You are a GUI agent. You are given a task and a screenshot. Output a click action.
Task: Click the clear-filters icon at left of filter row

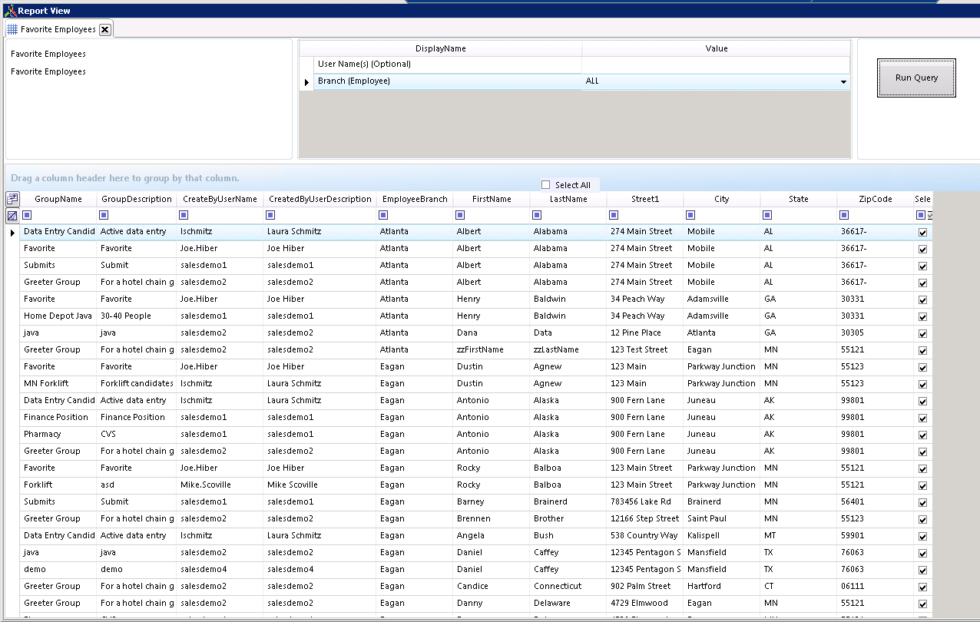(12, 216)
